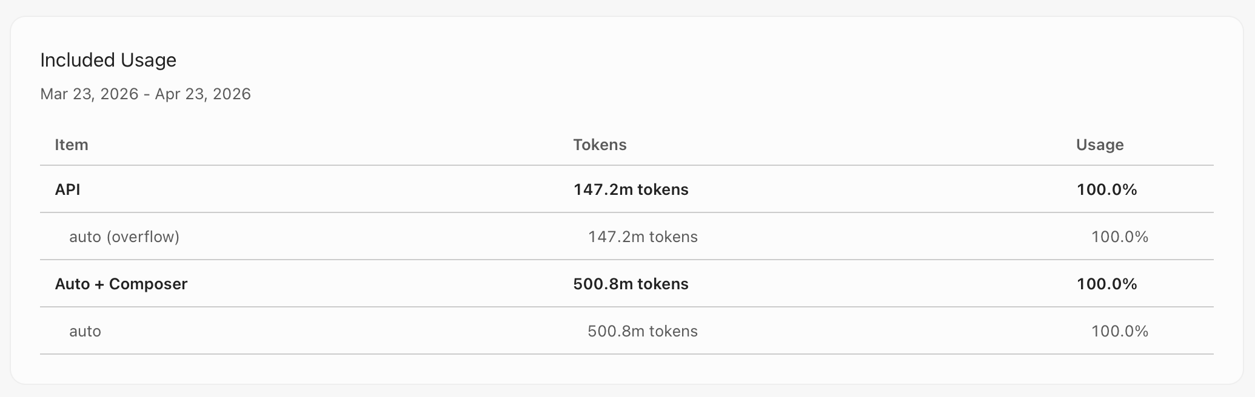Click blank card area beneath last table row
This screenshot has width=1255, height=397.
click(627, 369)
